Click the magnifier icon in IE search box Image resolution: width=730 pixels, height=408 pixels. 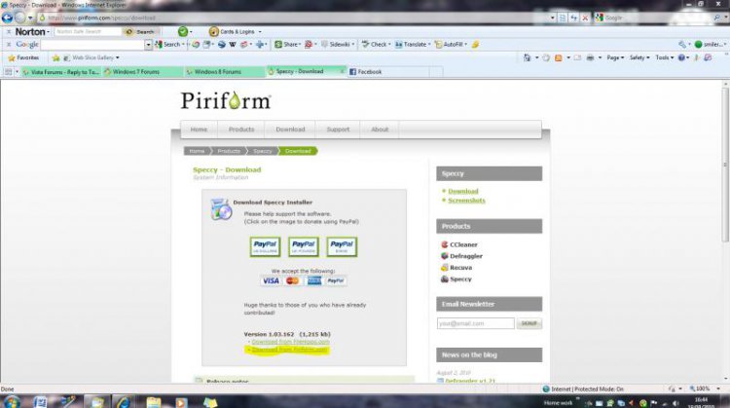pyautogui.click(x=717, y=18)
